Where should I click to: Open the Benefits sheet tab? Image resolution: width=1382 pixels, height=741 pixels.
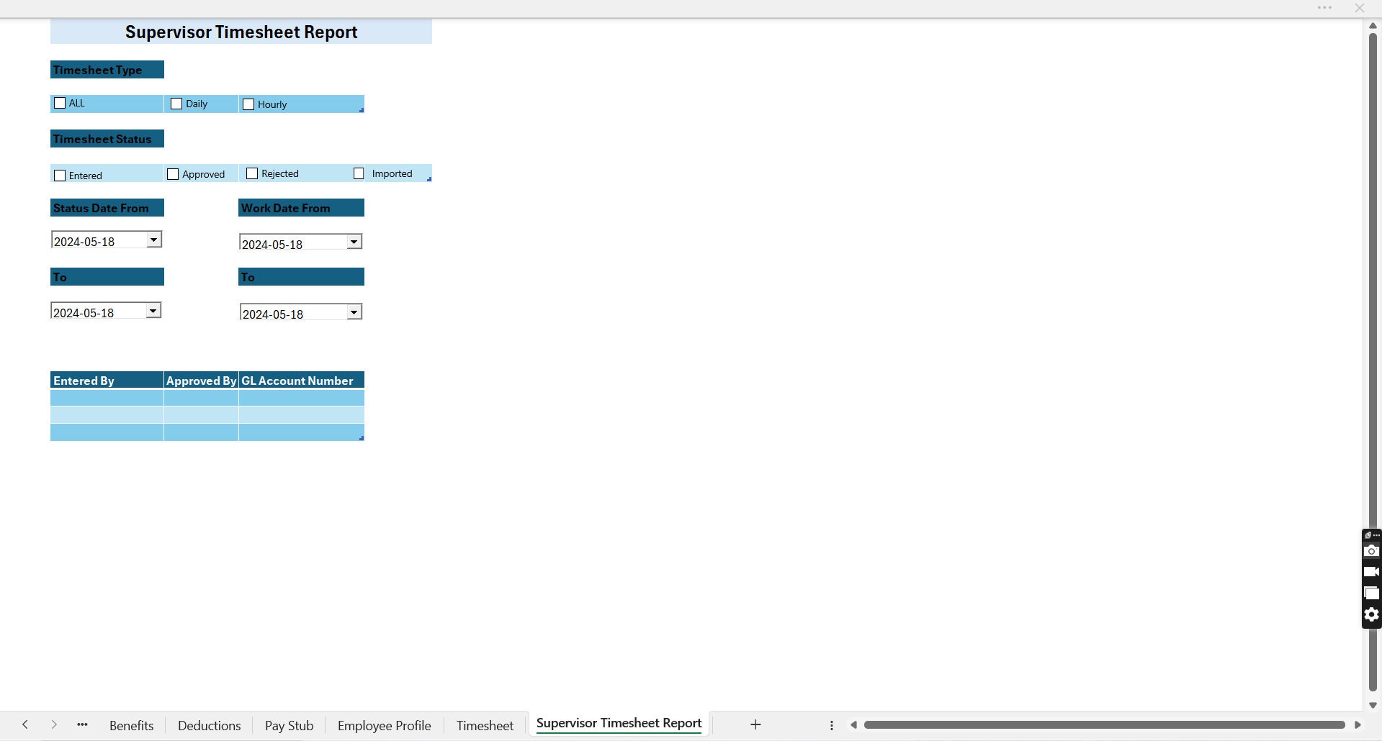pyautogui.click(x=131, y=724)
